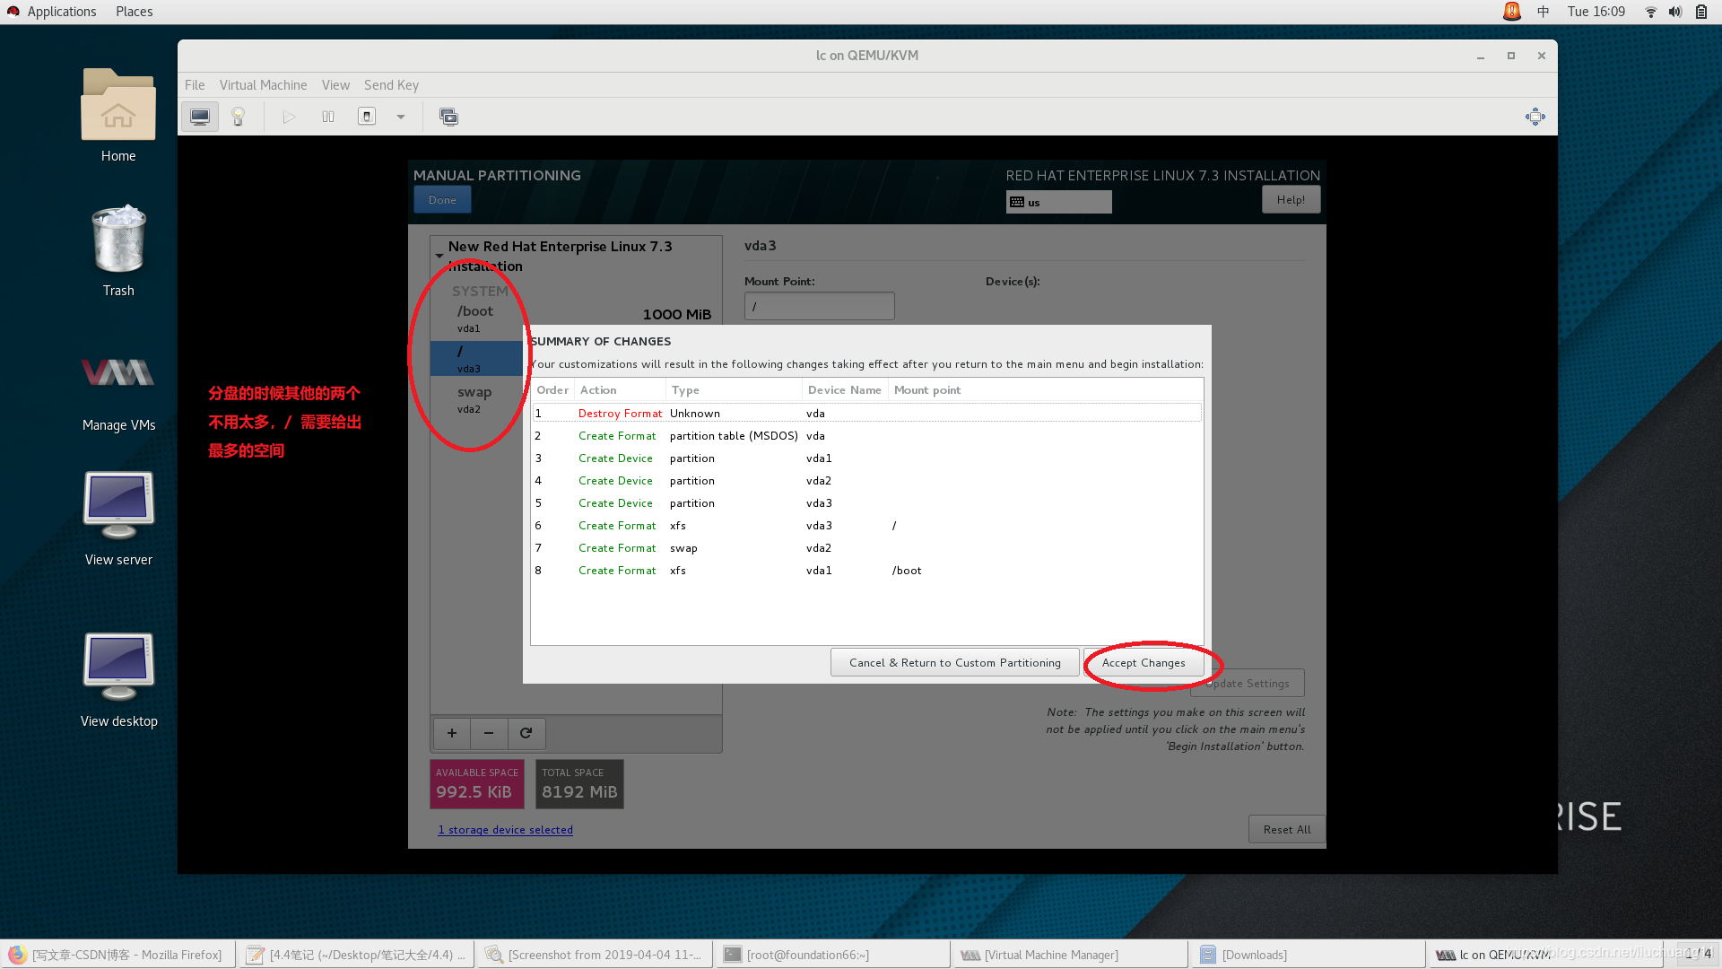The width and height of the screenshot is (1722, 969).
Task: Click the us keyboard layout indicator
Action: click(1058, 202)
